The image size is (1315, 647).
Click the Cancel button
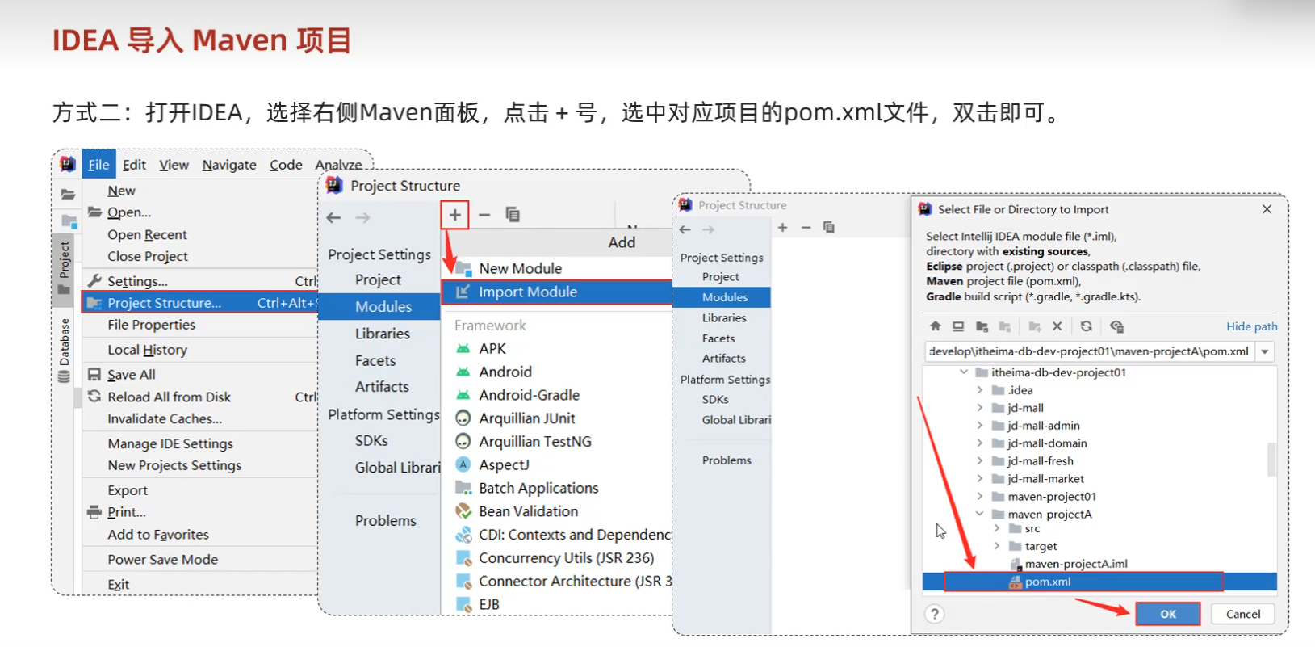1243,614
